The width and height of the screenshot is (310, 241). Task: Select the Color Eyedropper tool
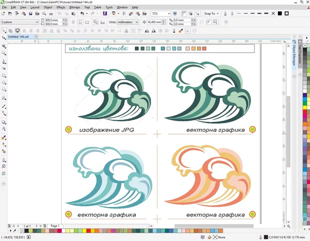[3, 137]
